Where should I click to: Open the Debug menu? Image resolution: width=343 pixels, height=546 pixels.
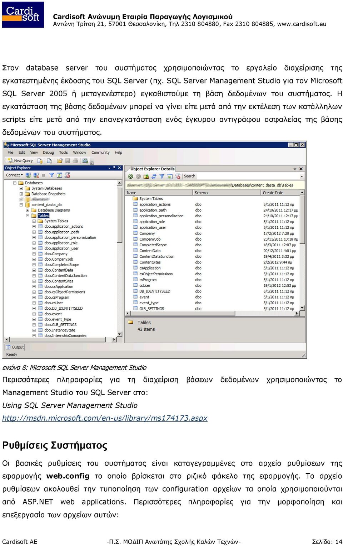click(48, 153)
